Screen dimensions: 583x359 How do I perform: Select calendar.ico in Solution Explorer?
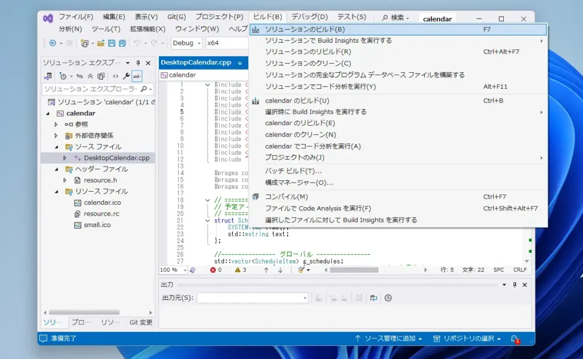pos(102,203)
